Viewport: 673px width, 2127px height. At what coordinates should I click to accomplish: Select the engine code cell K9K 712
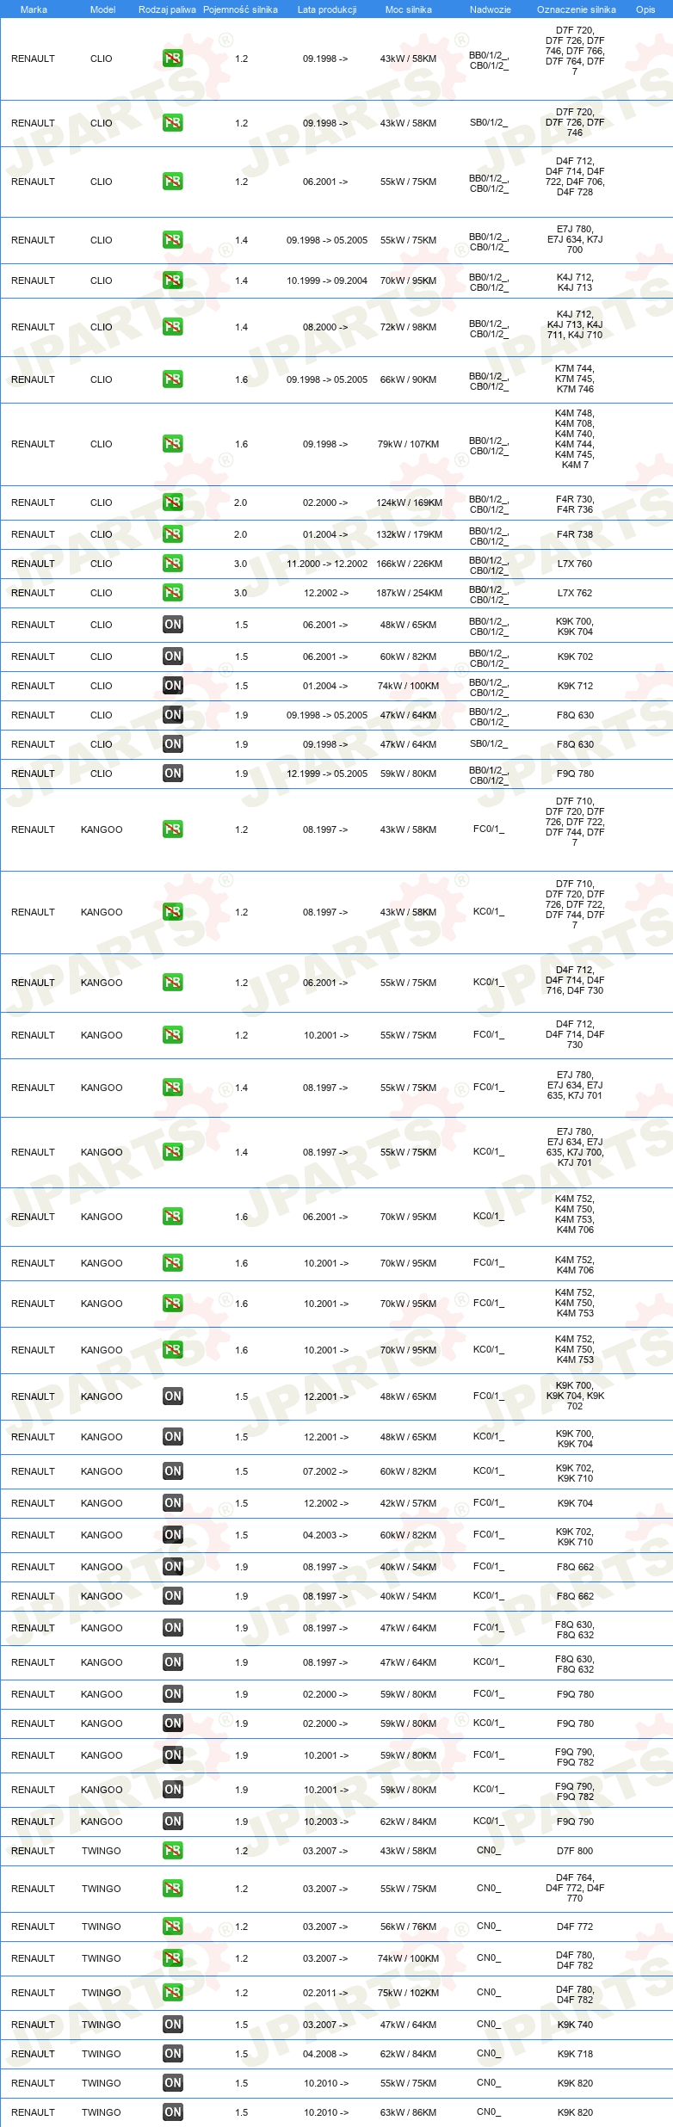click(575, 686)
